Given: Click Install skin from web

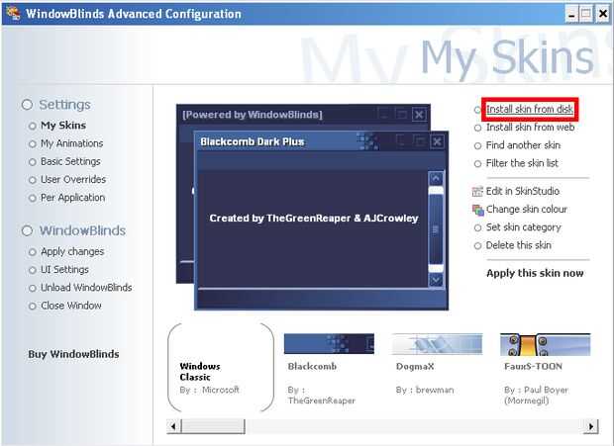Looking at the screenshot, I should tap(530, 127).
